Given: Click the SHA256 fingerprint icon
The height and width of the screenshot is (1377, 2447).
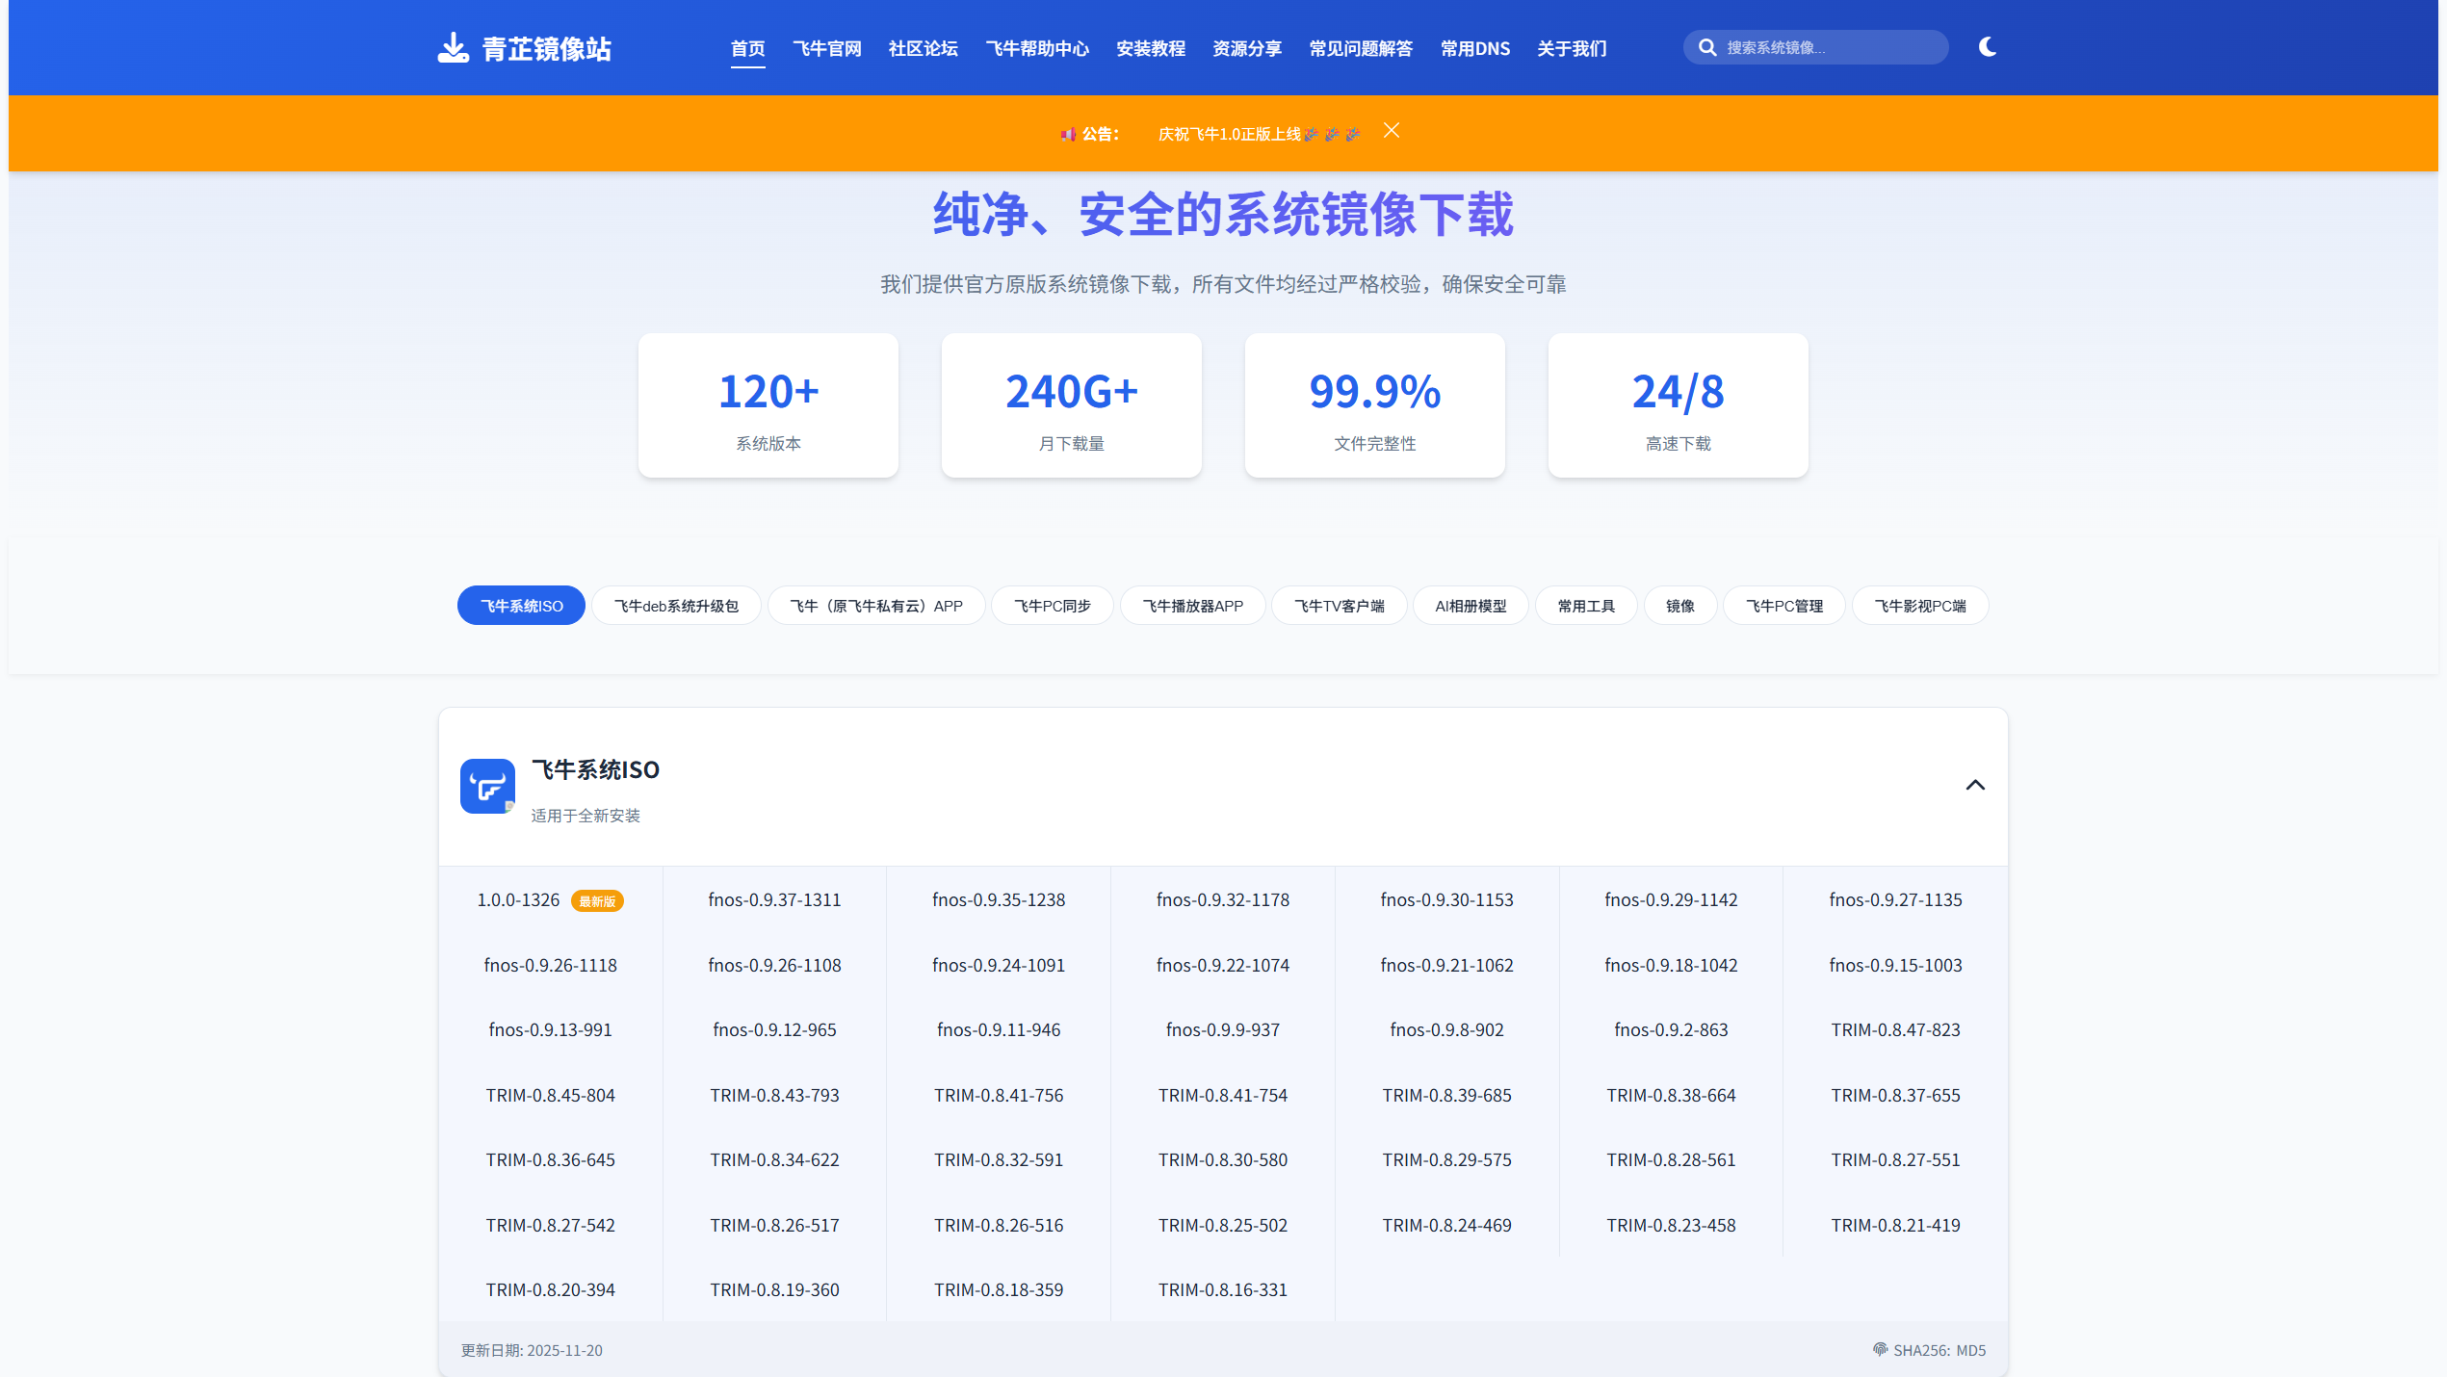Looking at the screenshot, I should click(x=1880, y=1349).
